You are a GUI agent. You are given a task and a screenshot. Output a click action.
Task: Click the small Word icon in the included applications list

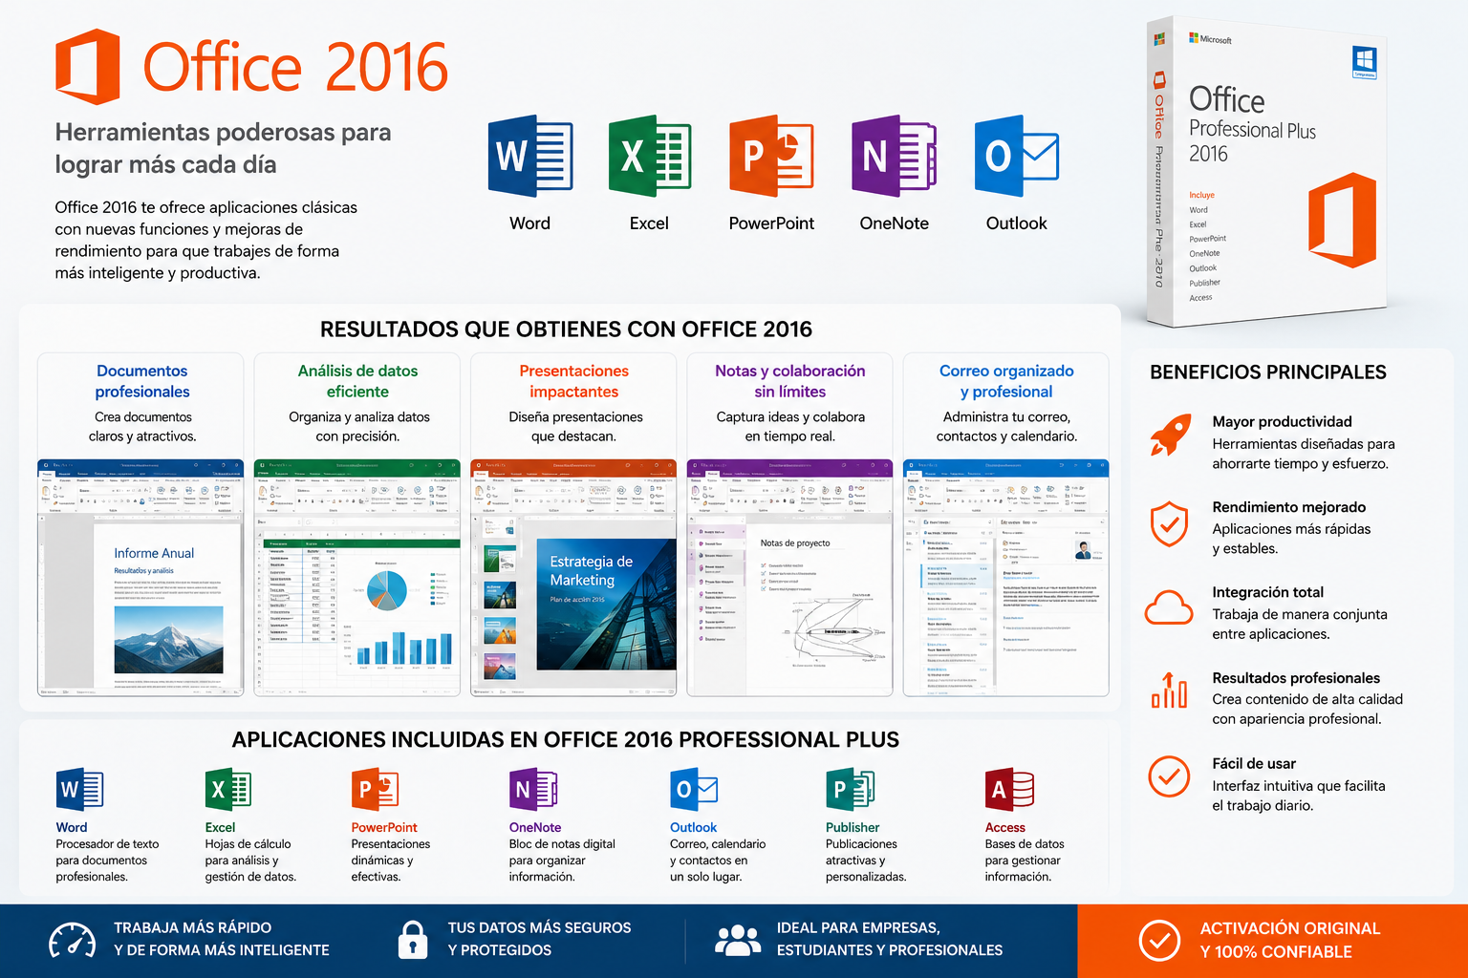click(x=79, y=790)
